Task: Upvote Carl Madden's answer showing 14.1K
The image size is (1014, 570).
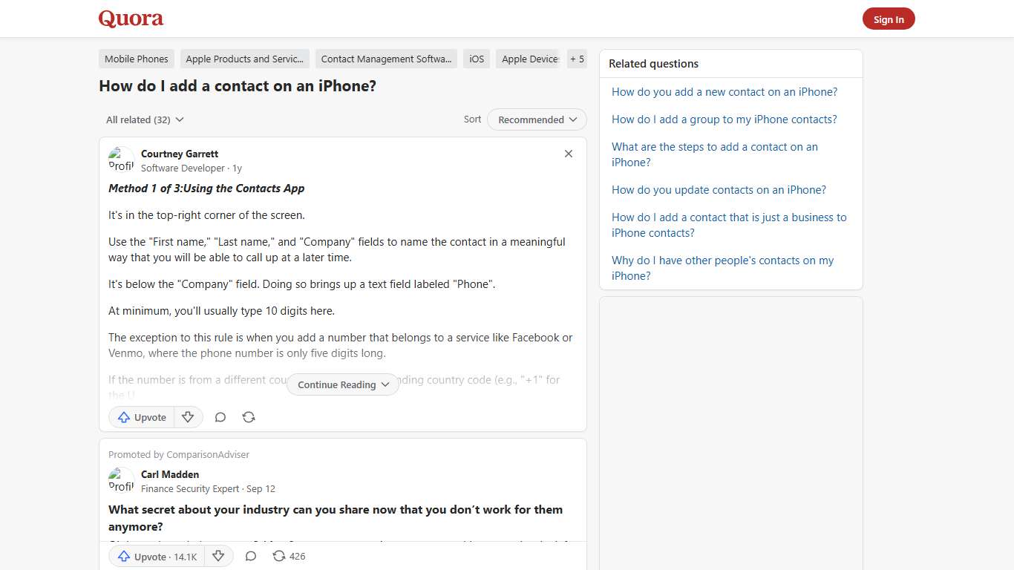Action: 157,556
